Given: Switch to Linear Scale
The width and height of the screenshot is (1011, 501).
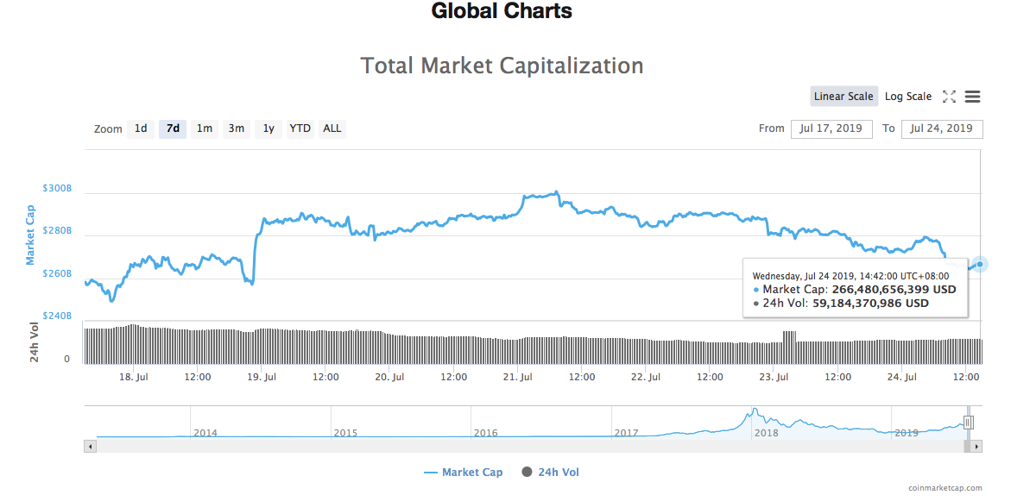Looking at the screenshot, I should [x=844, y=97].
